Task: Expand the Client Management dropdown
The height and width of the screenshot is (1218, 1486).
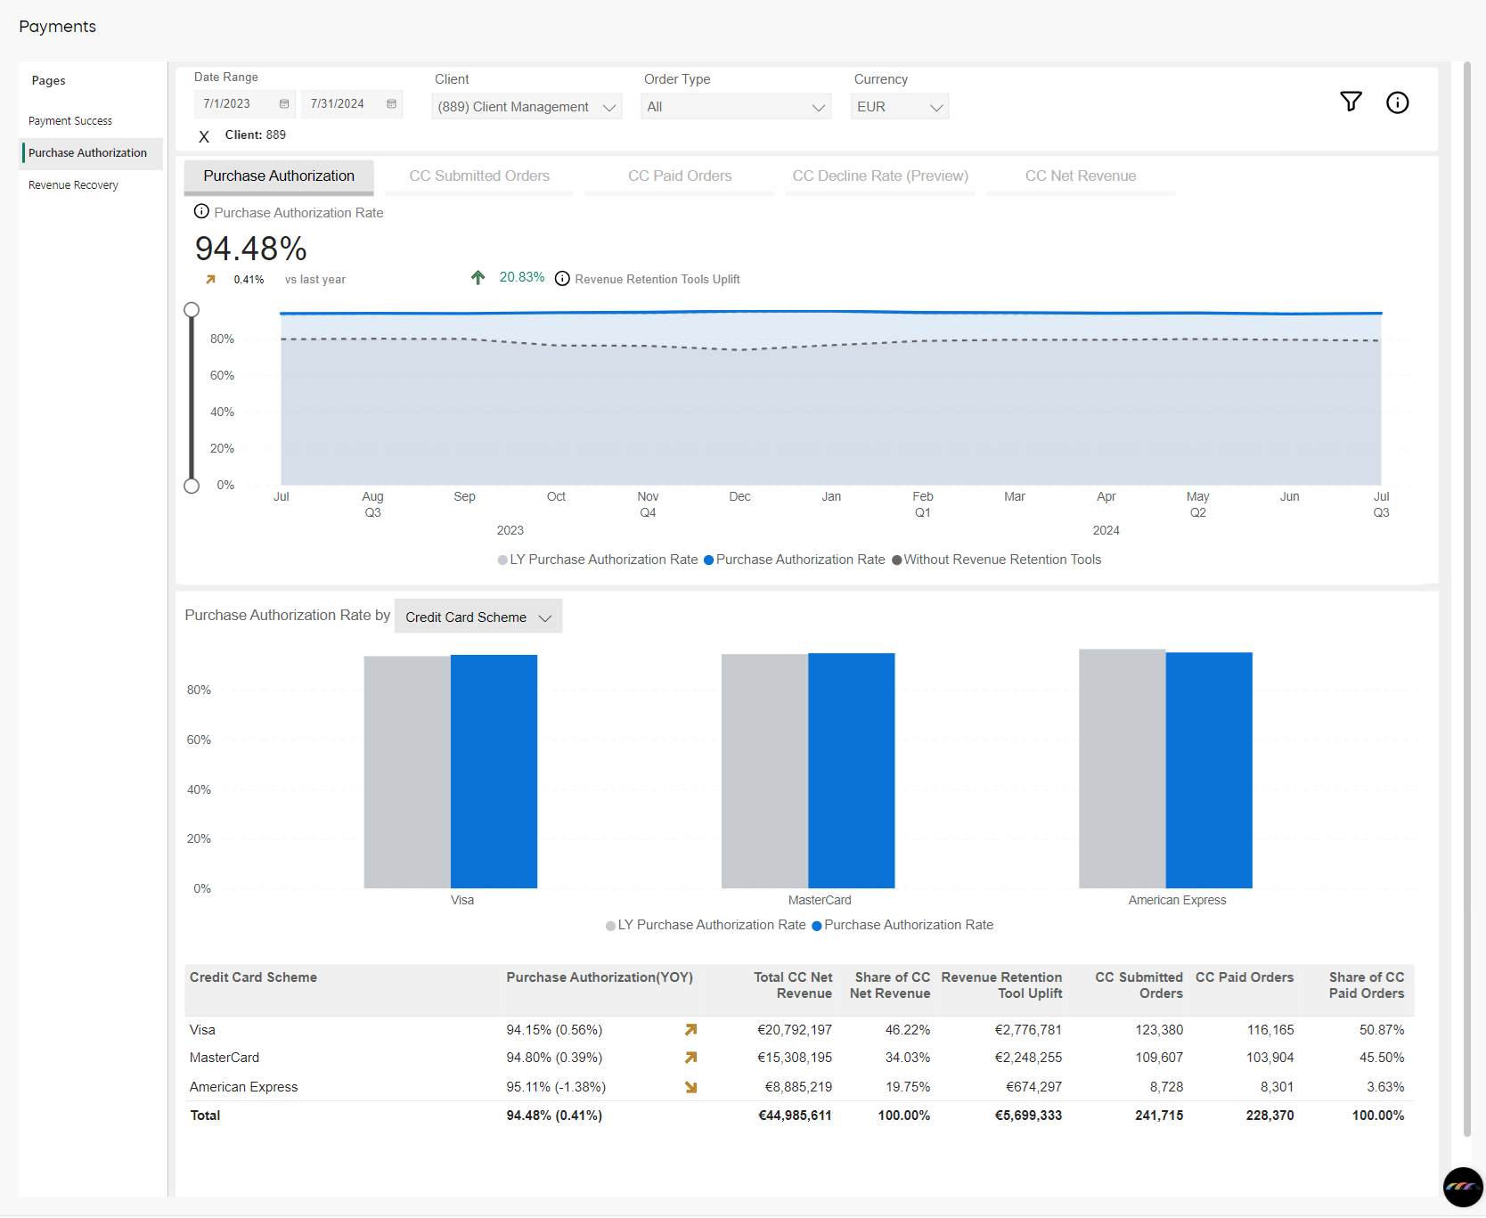Action: pos(527,107)
